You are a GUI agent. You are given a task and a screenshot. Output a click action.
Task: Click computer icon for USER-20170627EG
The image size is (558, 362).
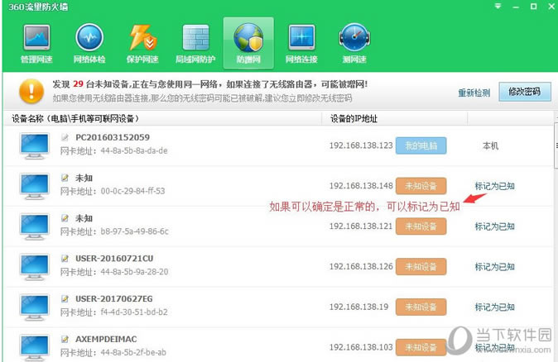point(34,307)
